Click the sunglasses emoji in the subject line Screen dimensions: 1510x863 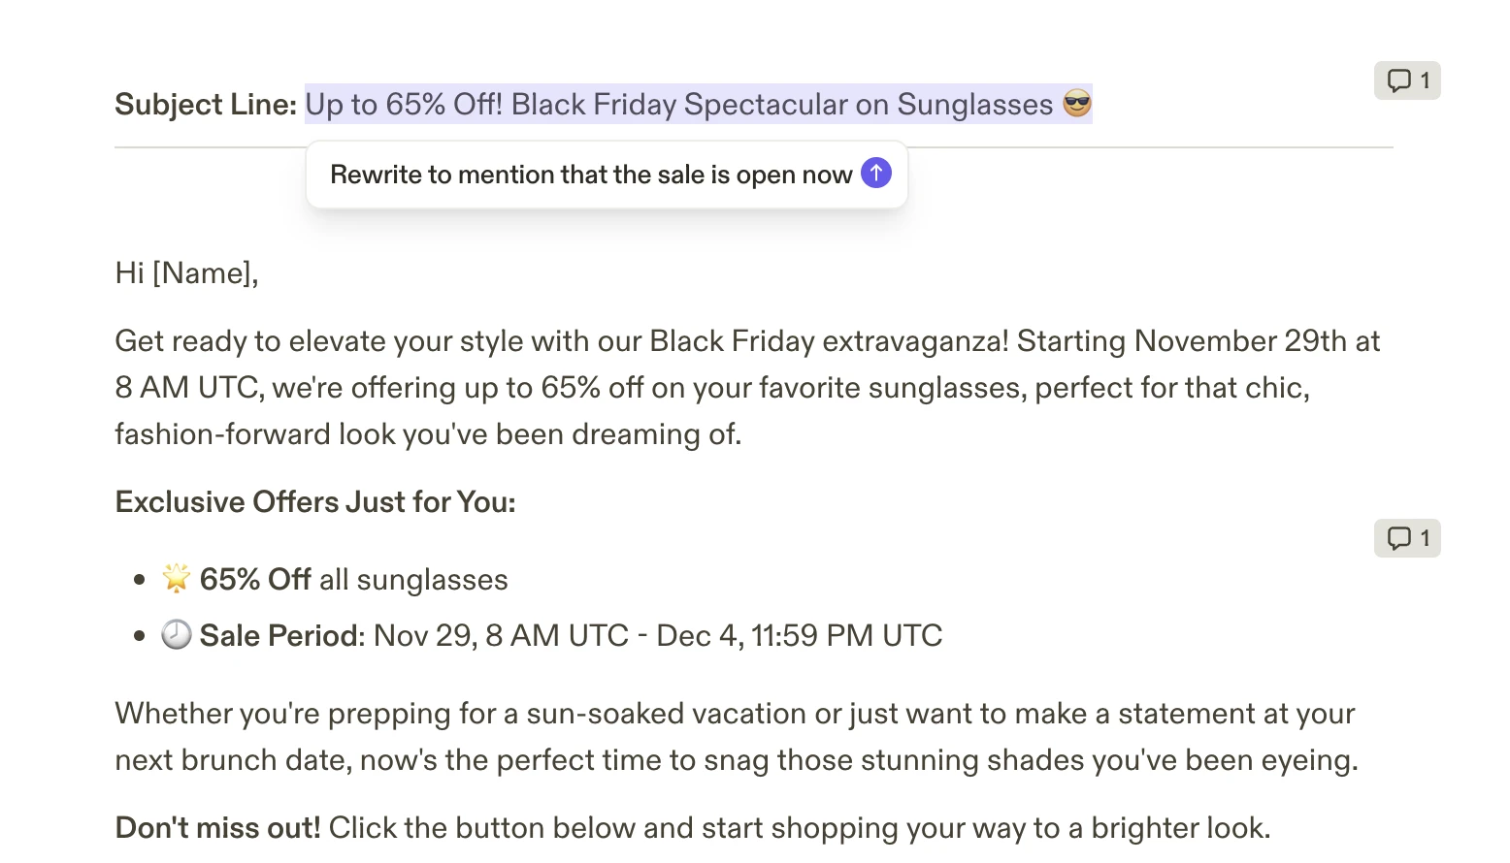point(1077,104)
